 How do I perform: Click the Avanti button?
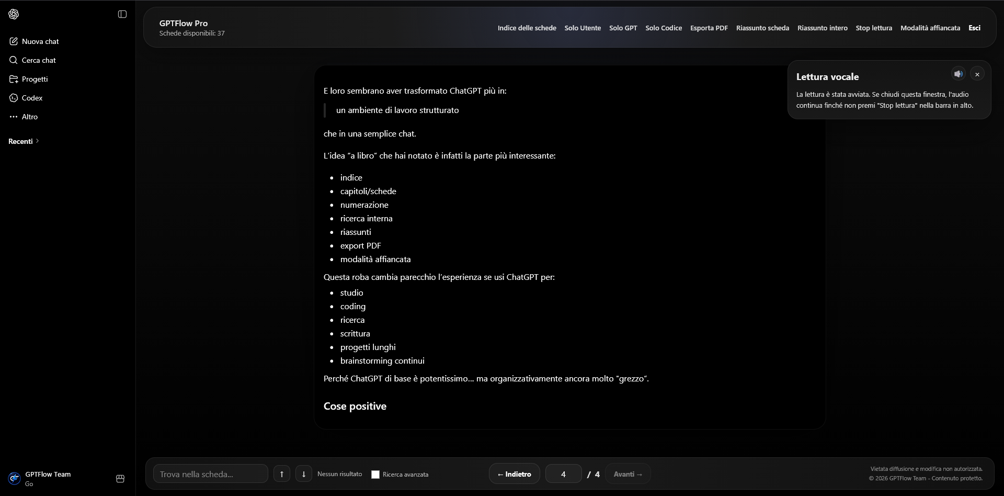[628, 474]
